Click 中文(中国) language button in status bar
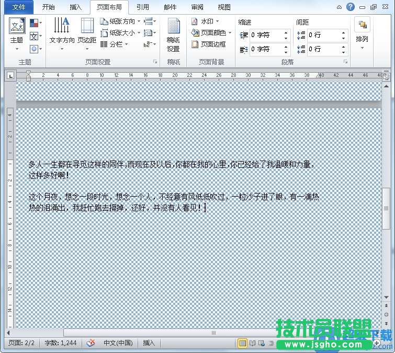Screen dimensions: 395x353 coord(118,343)
